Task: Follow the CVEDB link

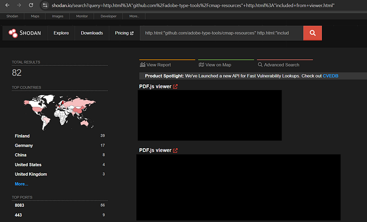Action: pyautogui.click(x=330, y=76)
